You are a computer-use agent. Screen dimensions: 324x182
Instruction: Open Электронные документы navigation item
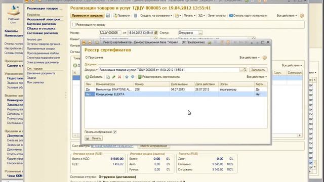[43, 62]
